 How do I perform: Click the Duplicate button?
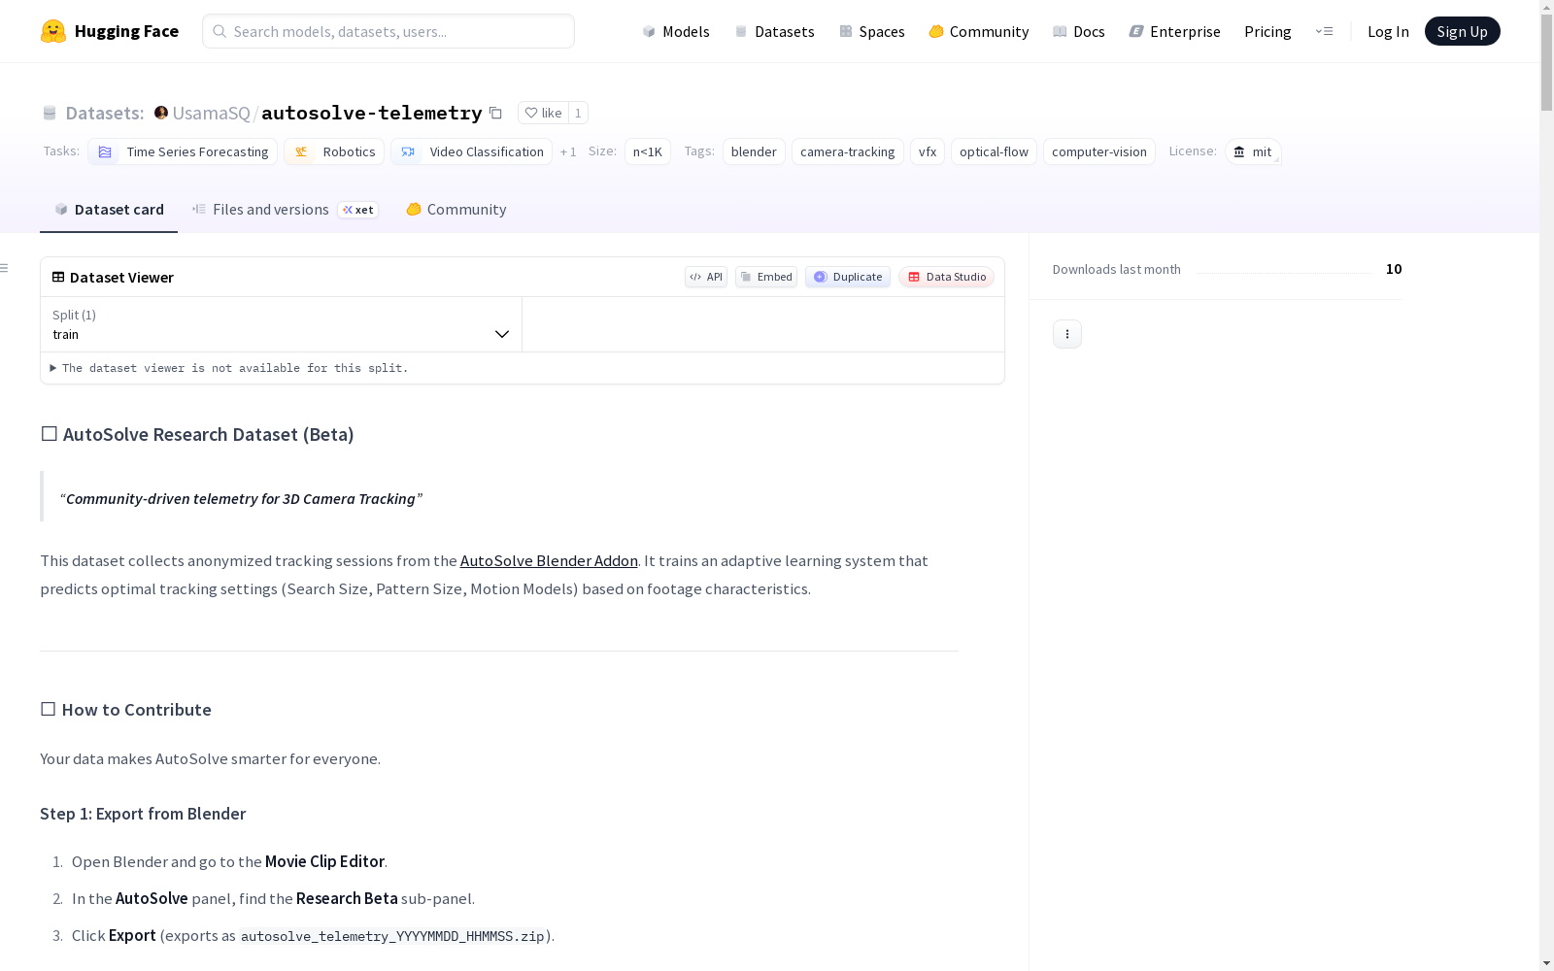[848, 277]
